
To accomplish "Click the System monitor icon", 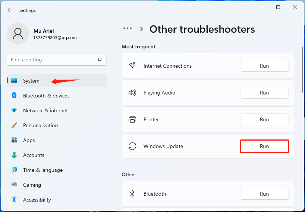I will 14,80.
